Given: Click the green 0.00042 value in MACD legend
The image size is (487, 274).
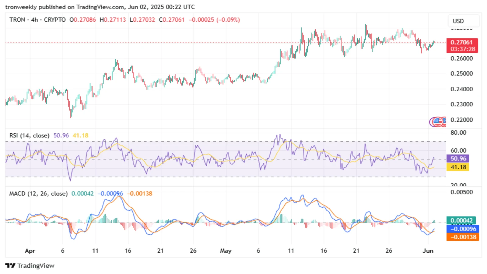Looking at the screenshot, I should pyautogui.click(x=82, y=194).
